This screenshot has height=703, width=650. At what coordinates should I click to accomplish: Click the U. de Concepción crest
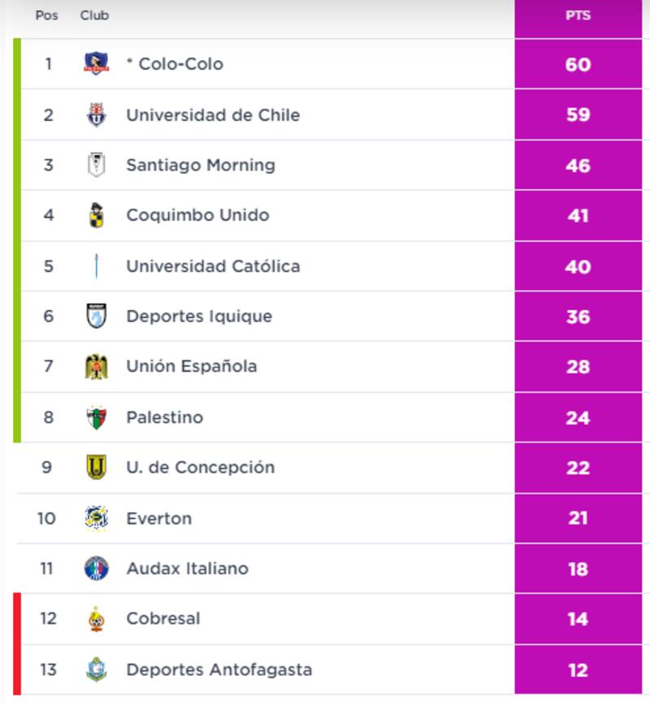96,468
